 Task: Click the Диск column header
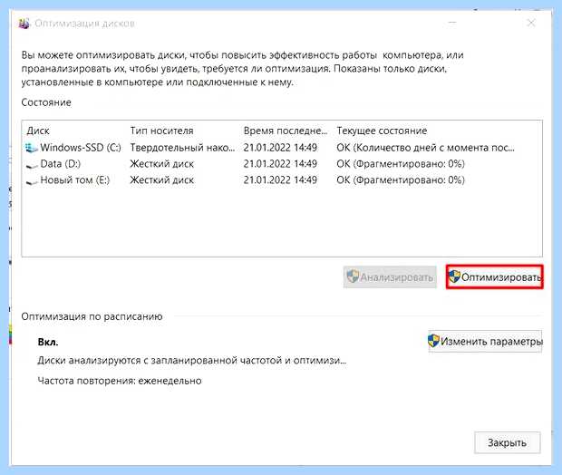38,131
